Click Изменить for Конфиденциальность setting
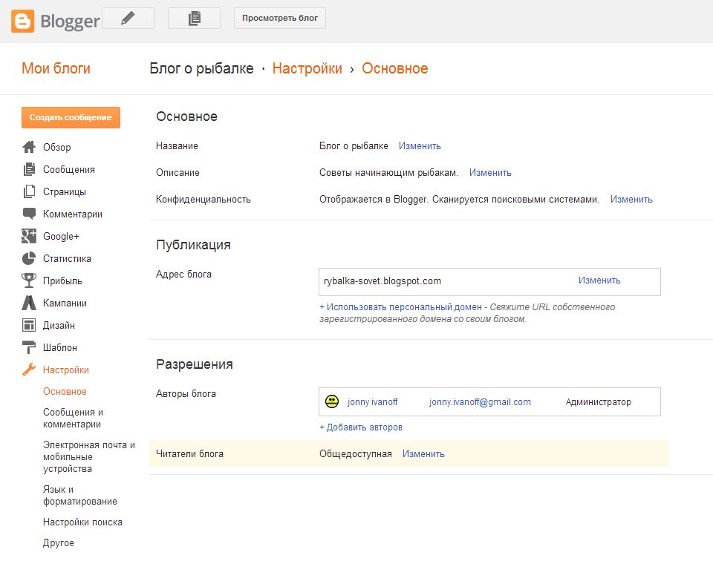Viewport: 713px width, 561px height. click(x=631, y=200)
